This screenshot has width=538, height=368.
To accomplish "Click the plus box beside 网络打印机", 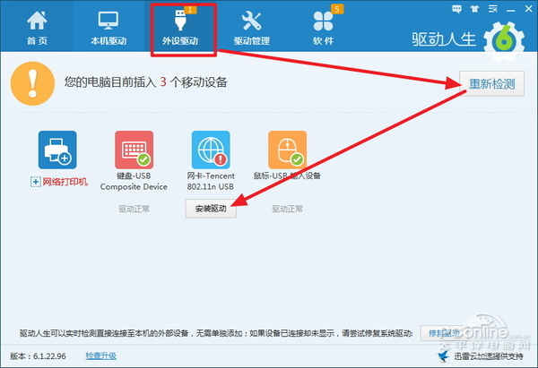I will tap(35, 182).
